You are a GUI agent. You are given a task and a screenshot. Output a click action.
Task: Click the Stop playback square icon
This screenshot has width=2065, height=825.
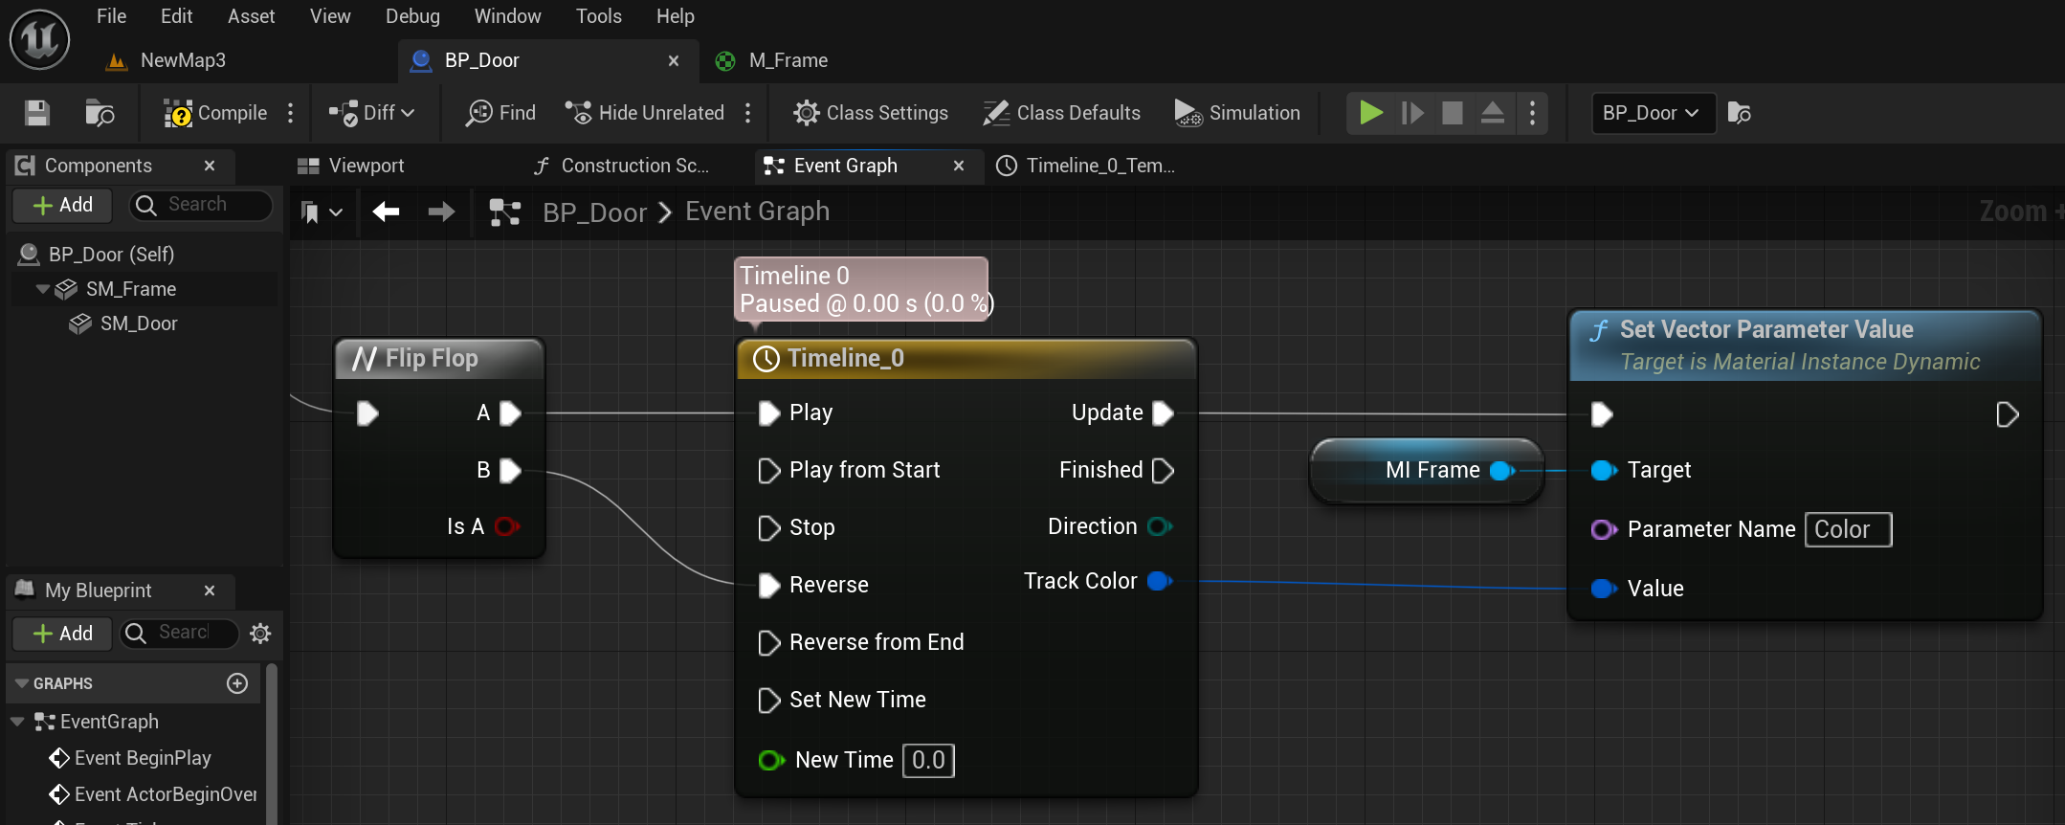(x=1453, y=113)
